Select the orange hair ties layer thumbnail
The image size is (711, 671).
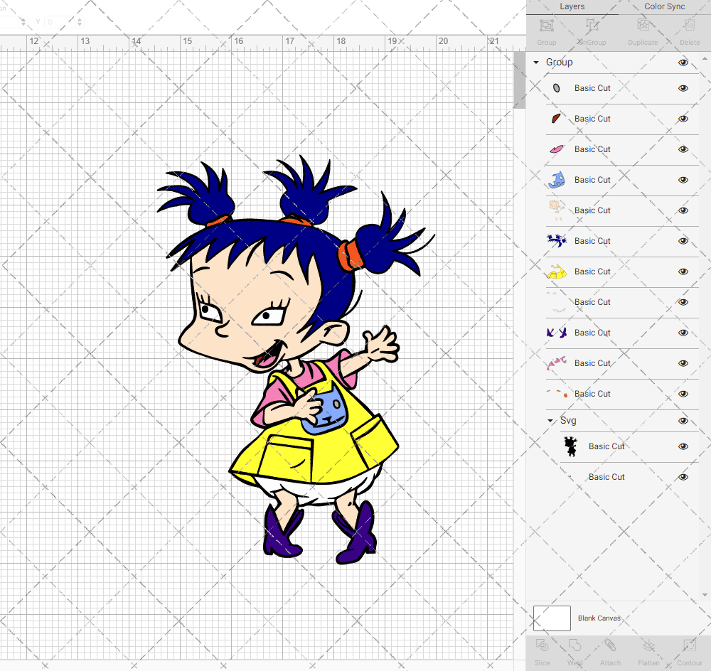tap(557, 394)
